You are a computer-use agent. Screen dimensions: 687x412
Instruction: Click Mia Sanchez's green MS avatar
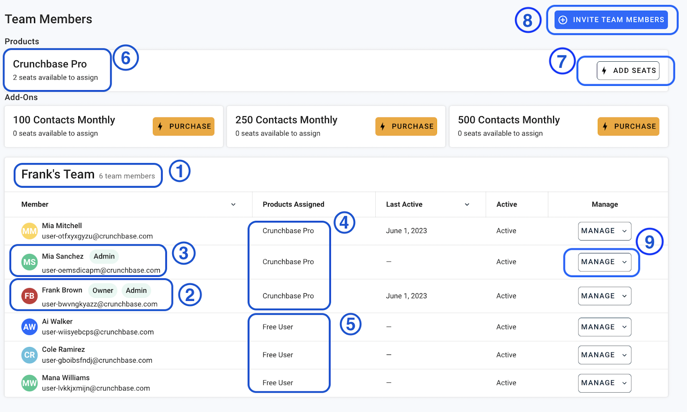point(29,262)
